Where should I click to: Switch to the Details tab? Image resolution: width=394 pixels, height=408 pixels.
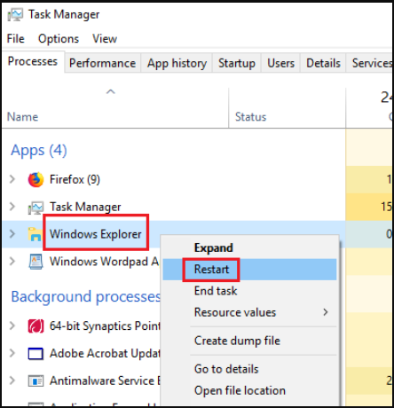coord(323,63)
